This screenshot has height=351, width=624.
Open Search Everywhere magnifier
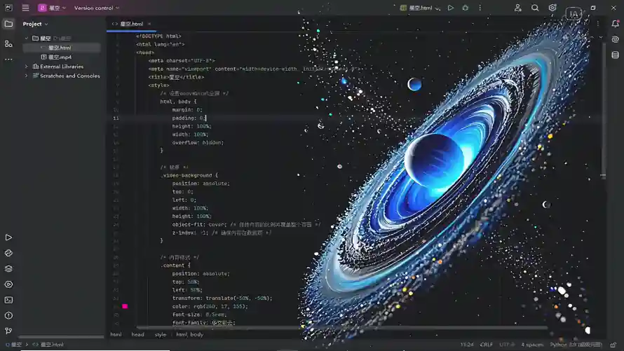click(x=535, y=8)
